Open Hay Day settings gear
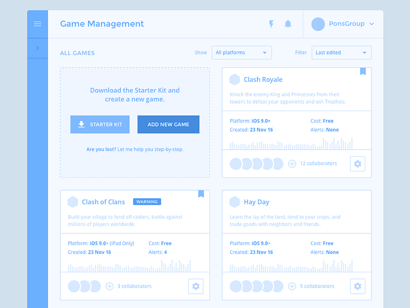 (x=358, y=286)
